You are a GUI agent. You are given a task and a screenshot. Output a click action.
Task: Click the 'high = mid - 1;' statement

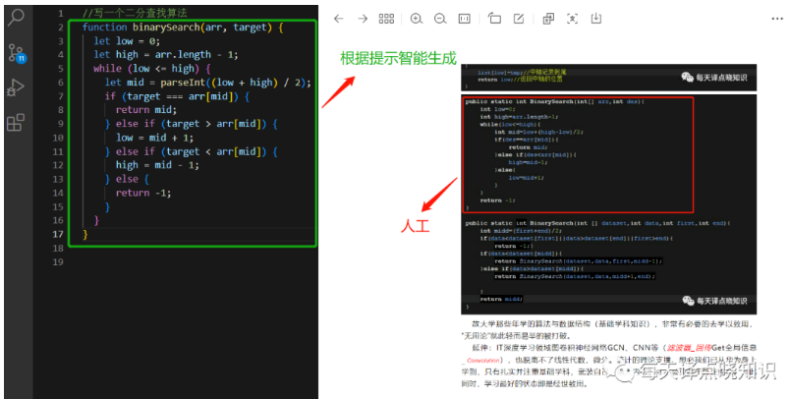157,165
